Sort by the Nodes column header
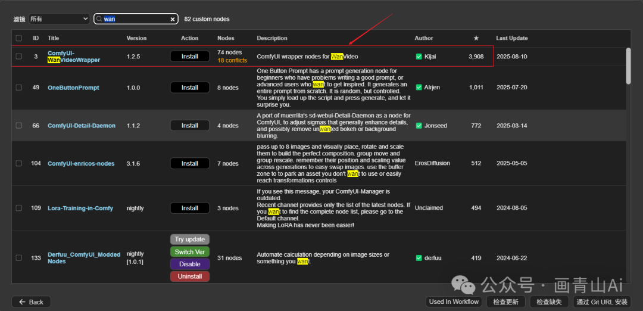Screen dimensions: 643x311 click(x=226, y=38)
